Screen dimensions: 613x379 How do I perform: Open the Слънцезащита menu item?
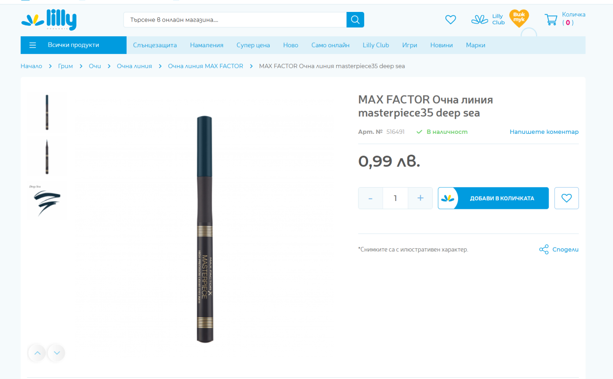click(155, 45)
